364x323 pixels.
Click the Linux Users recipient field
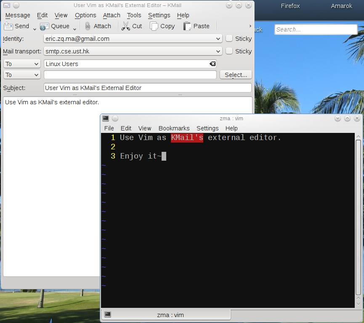[x=130, y=64]
